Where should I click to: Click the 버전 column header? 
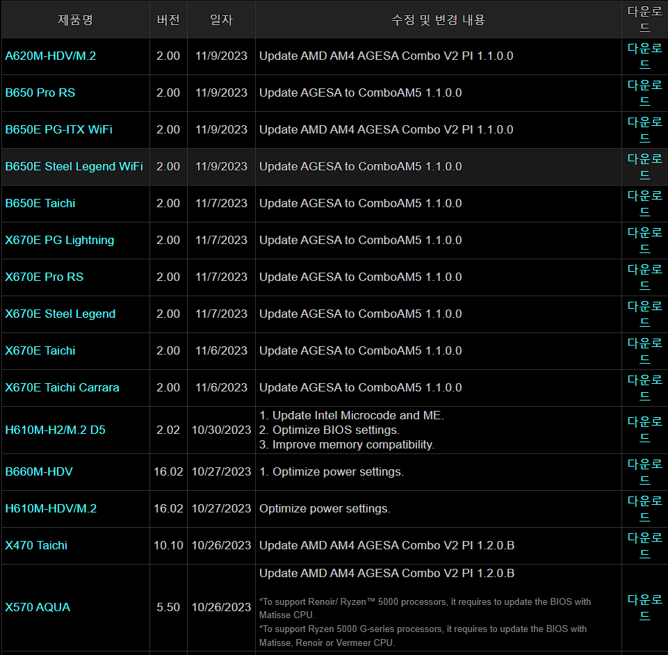click(168, 20)
